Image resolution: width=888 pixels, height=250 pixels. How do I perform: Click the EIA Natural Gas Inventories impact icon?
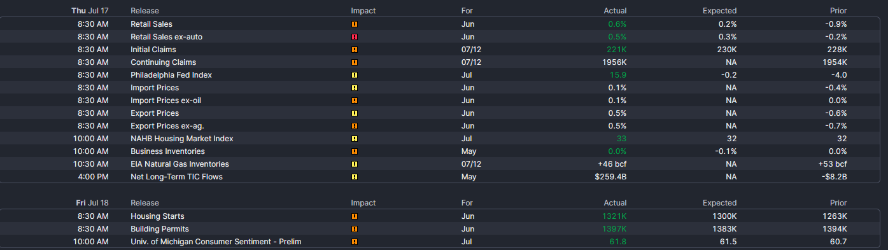[x=355, y=164]
